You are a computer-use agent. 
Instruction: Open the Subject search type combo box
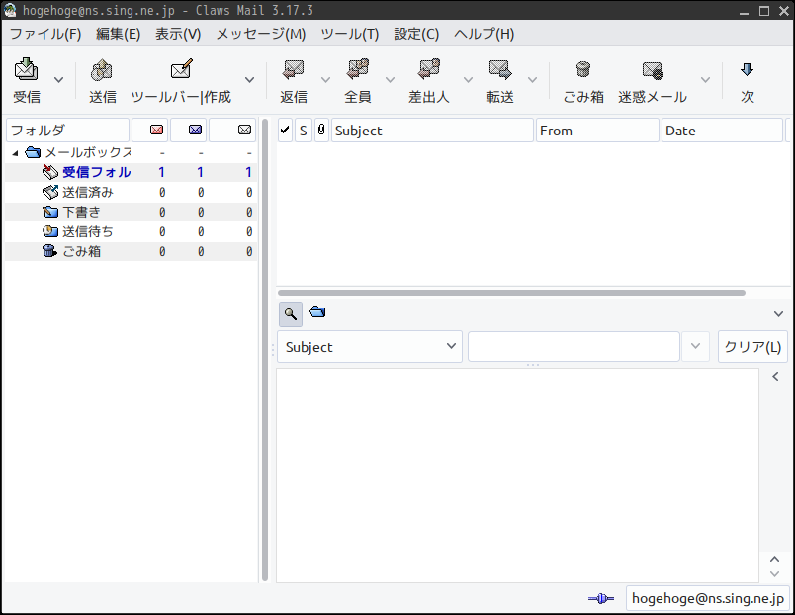(x=370, y=347)
